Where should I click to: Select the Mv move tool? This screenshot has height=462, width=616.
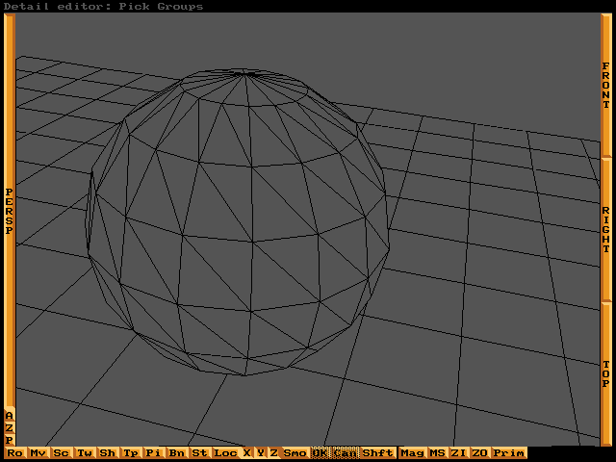(x=38, y=453)
